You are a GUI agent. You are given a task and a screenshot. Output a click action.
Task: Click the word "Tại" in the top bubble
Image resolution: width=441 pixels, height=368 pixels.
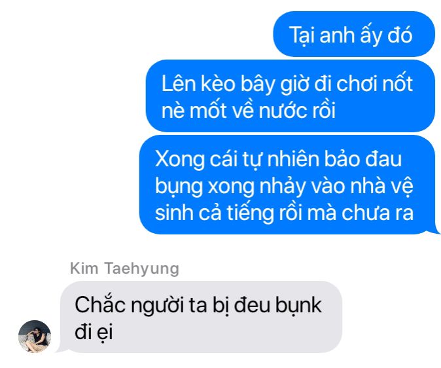(x=302, y=35)
